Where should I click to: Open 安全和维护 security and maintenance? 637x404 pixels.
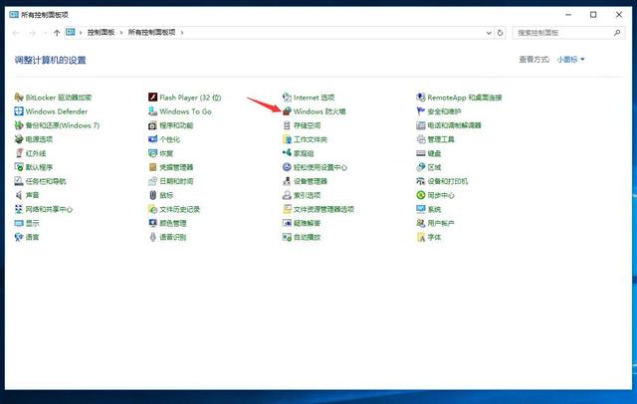tap(439, 111)
